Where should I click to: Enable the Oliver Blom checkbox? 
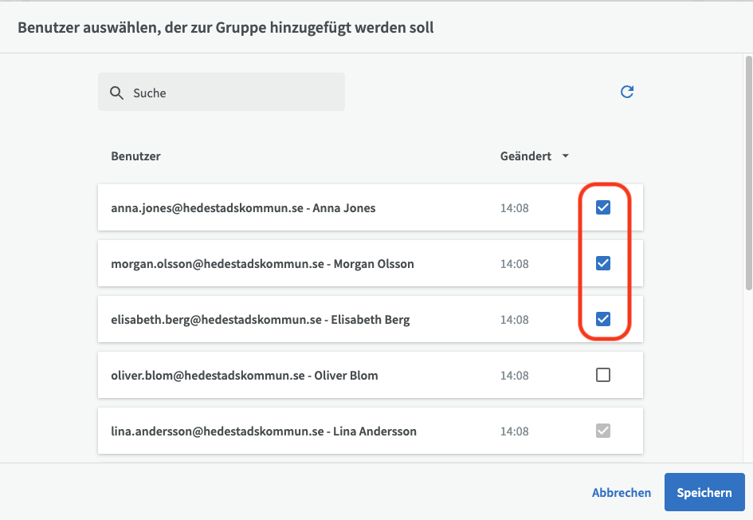click(x=603, y=375)
